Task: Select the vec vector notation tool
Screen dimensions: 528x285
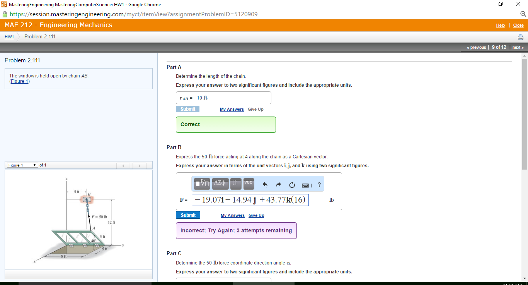Action: pyautogui.click(x=249, y=184)
